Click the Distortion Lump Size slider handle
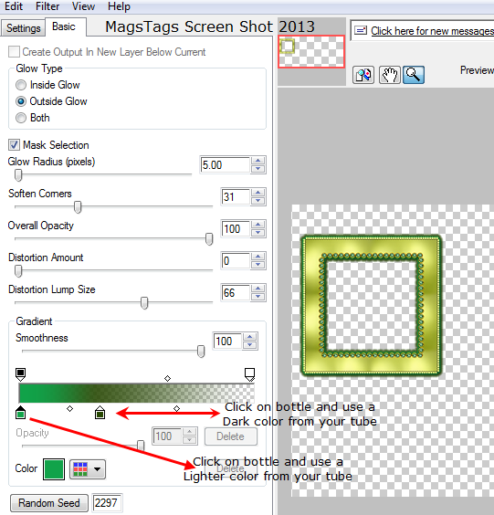 [x=144, y=302]
